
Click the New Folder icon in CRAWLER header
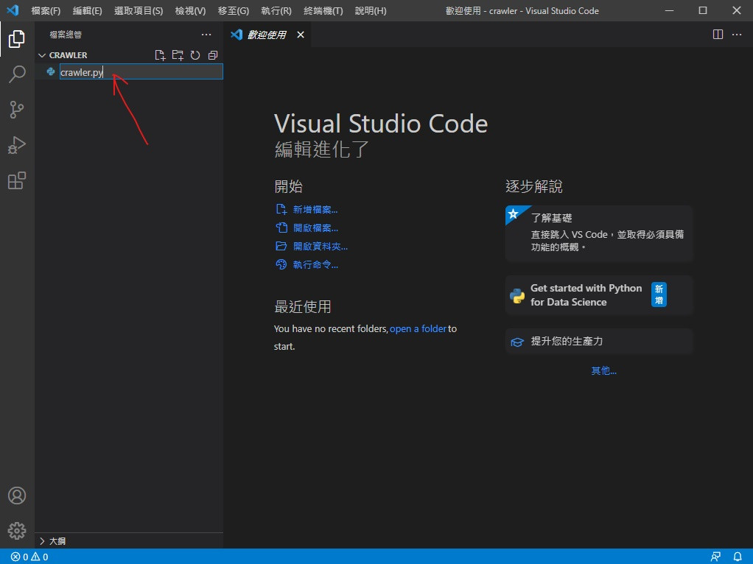(x=178, y=55)
